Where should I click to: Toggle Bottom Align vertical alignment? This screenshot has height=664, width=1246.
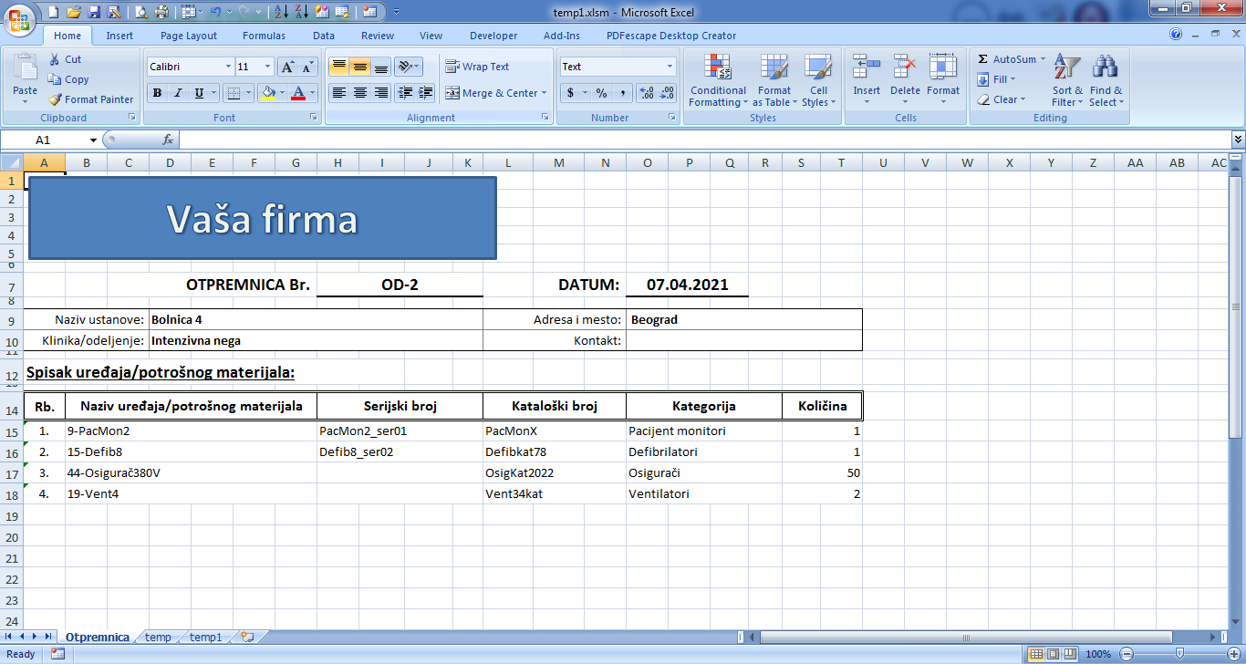380,67
